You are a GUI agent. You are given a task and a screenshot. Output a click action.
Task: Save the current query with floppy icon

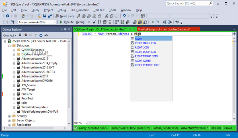click(45, 16)
